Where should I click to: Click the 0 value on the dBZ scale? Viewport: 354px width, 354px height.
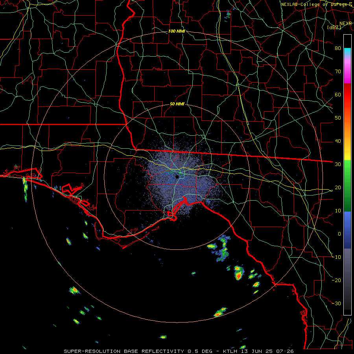pos(339,234)
